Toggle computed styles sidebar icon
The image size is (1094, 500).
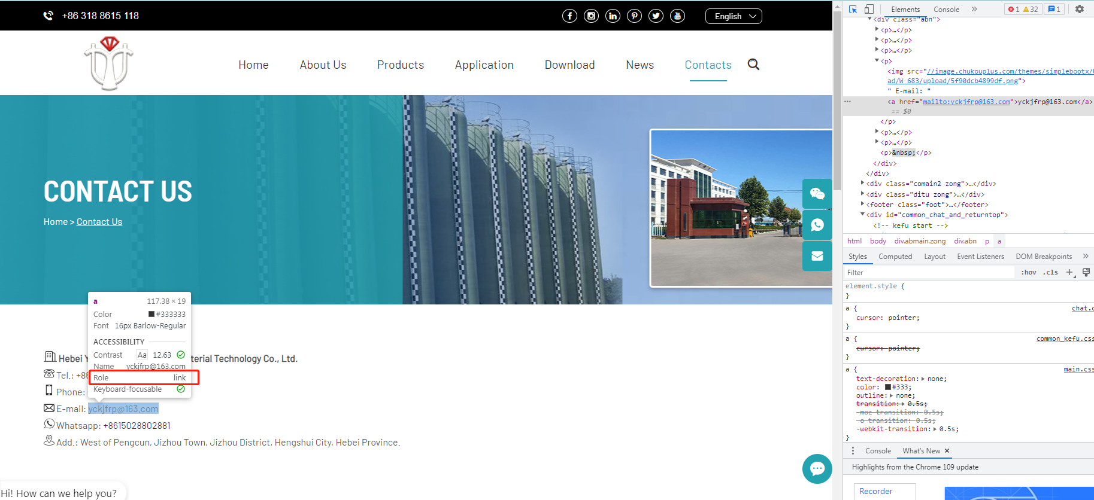pos(1086,272)
